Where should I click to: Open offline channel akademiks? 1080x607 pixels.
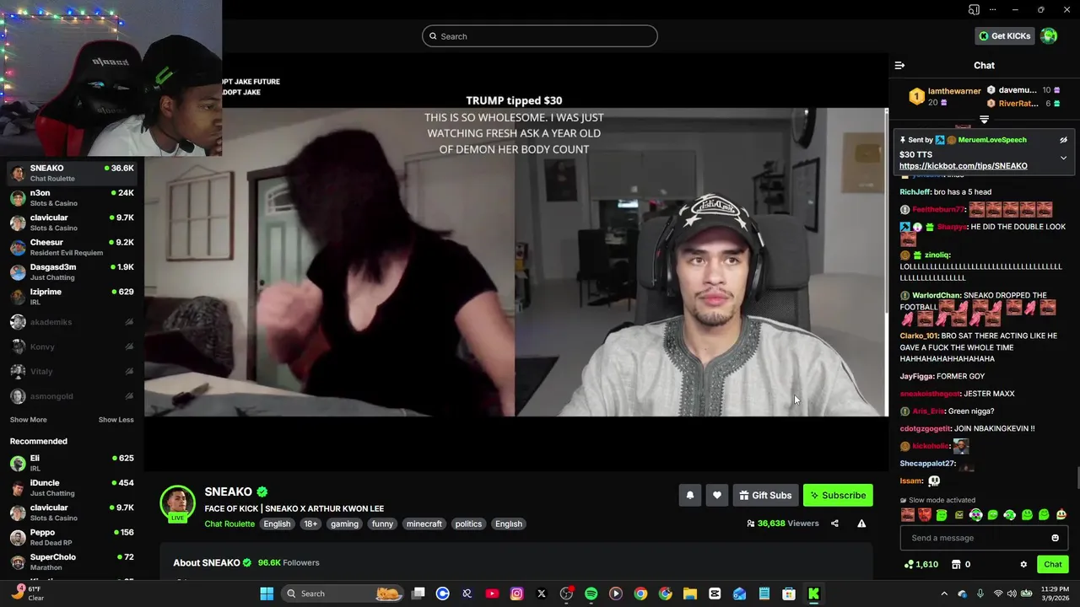pyautogui.click(x=72, y=322)
